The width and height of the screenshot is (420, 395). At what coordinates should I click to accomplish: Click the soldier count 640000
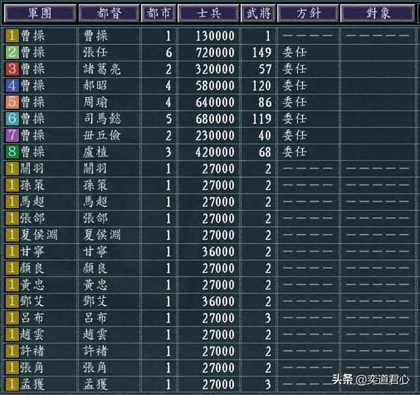tap(215, 102)
